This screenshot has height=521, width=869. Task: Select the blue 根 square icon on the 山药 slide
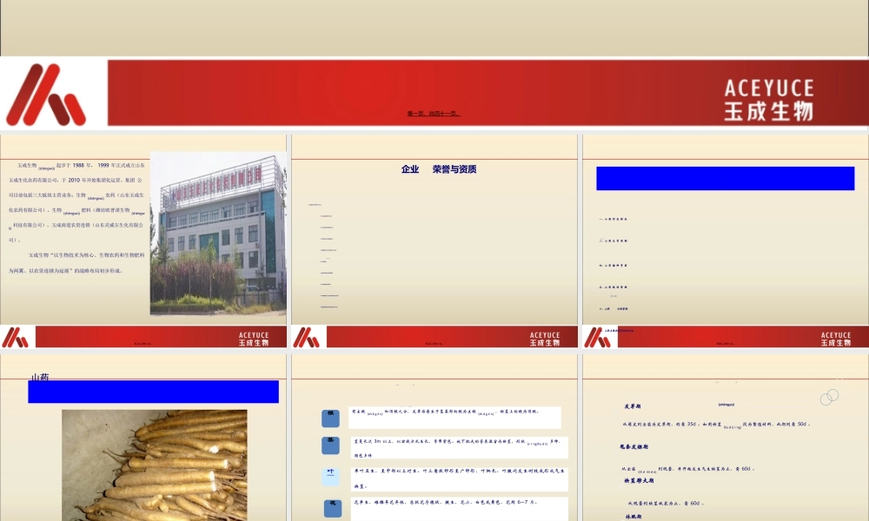tap(330, 418)
